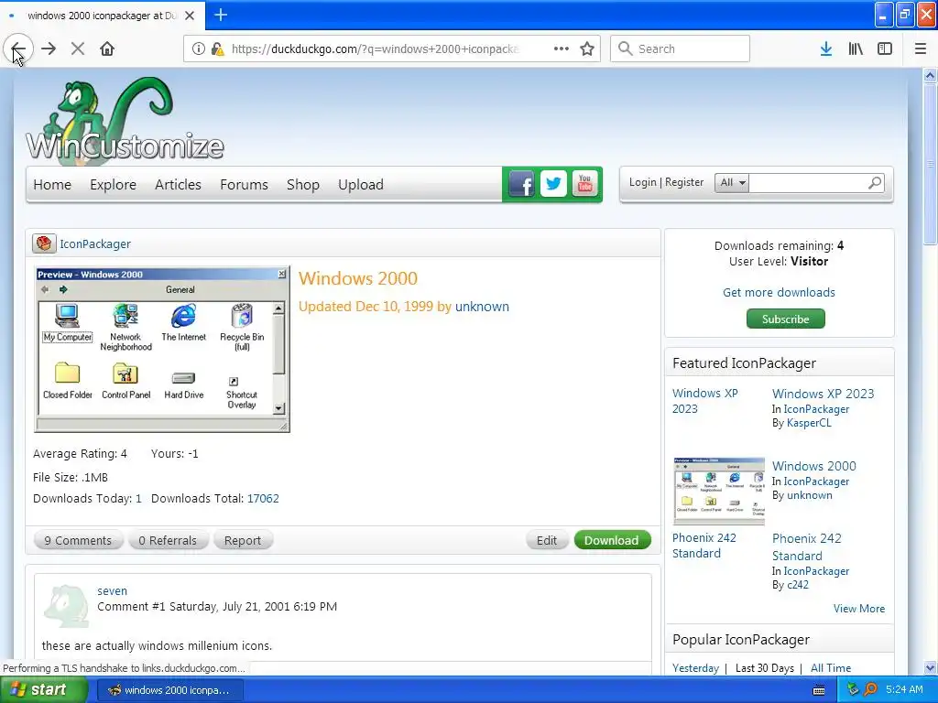Image resolution: width=938 pixels, height=703 pixels.
Task: Click the green tray icon beside the clock
Action: click(854, 689)
